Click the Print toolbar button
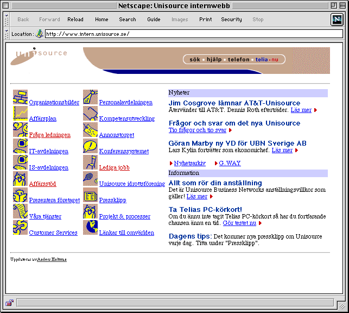349x313 pixels. click(206, 20)
